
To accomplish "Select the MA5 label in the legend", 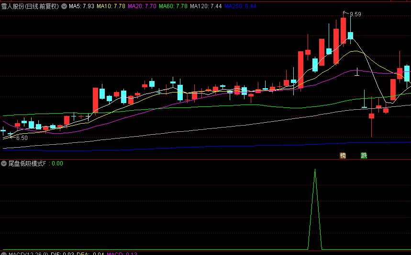I will [81, 7].
